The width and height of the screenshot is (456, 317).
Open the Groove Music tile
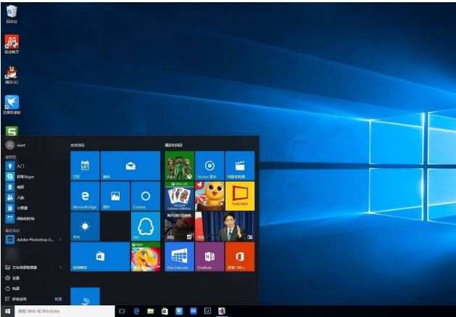coord(210,165)
